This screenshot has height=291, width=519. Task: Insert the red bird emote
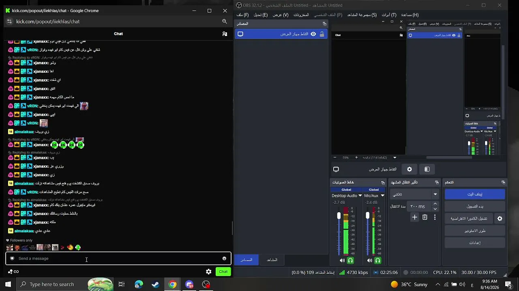[70, 247]
